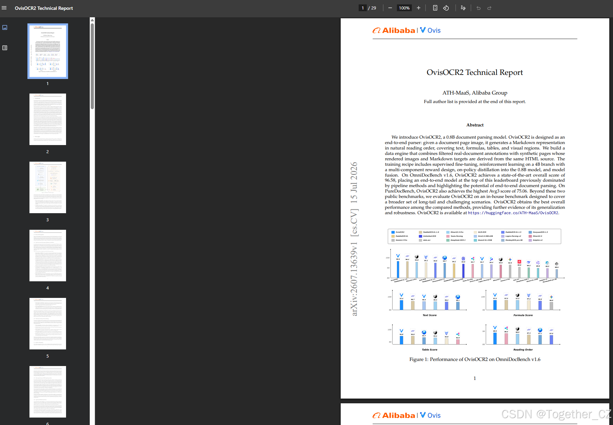Edit the current page number field

[363, 8]
